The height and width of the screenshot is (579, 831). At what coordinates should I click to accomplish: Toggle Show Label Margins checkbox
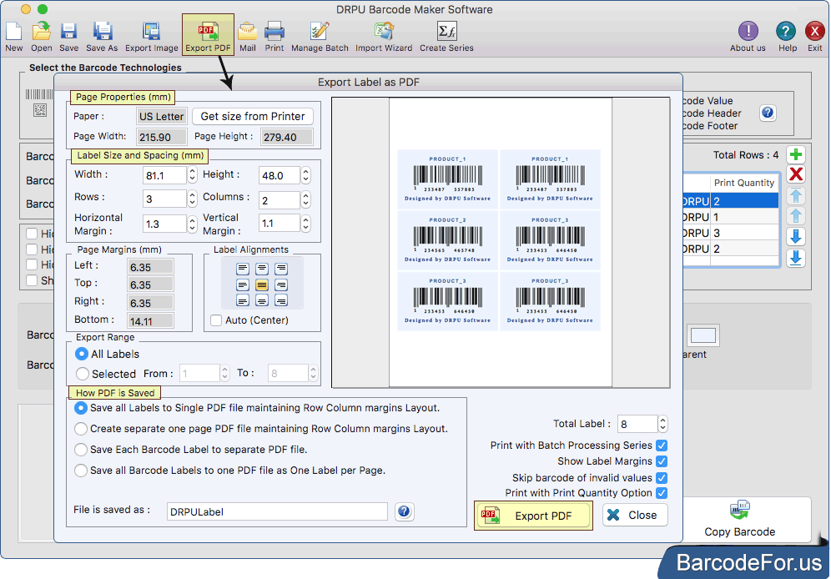[x=662, y=461]
